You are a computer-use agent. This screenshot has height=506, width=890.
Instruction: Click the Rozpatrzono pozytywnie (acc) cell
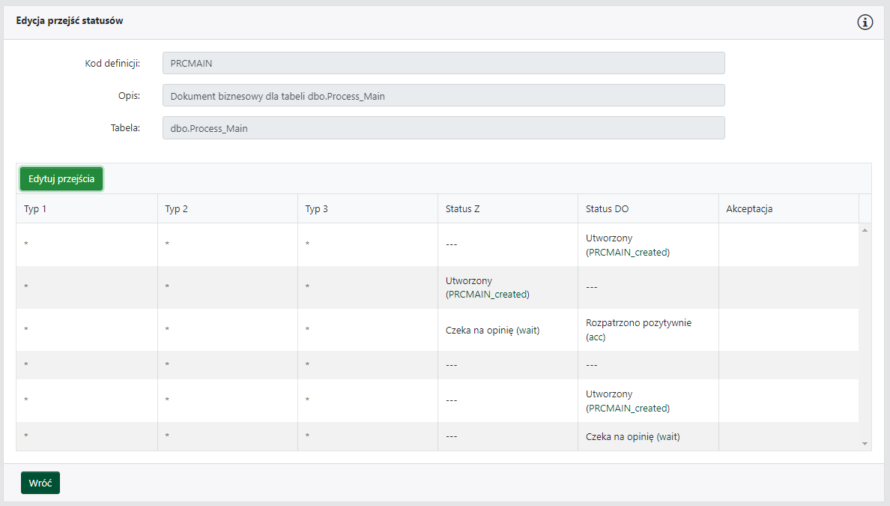coord(638,330)
